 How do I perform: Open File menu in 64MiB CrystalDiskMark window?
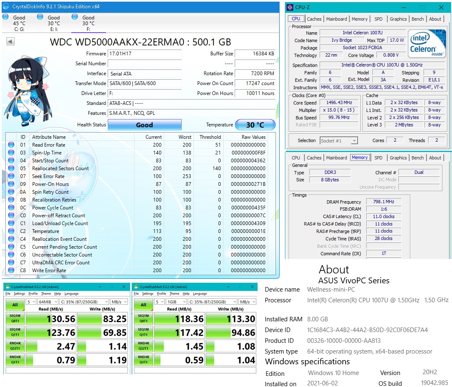(8, 294)
